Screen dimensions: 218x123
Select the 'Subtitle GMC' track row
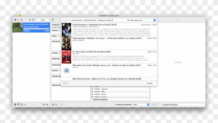(119, 92)
